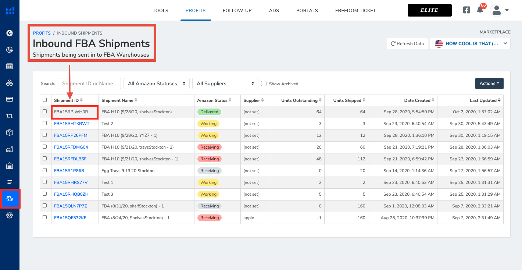Switch to the Follow-Up tab
The width and height of the screenshot is (522, 270).
click(237, 11)
